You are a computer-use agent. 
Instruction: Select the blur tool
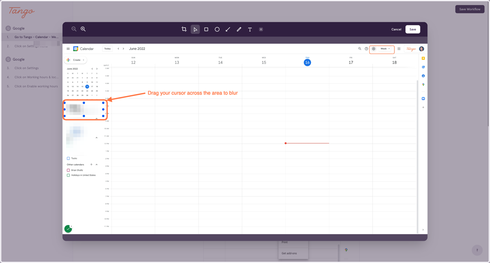261,29
